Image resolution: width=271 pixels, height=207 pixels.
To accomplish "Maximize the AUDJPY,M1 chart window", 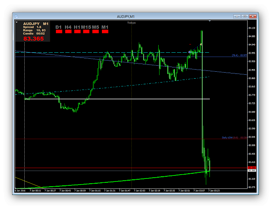I will pyautogui.click(x=245, y=16).
